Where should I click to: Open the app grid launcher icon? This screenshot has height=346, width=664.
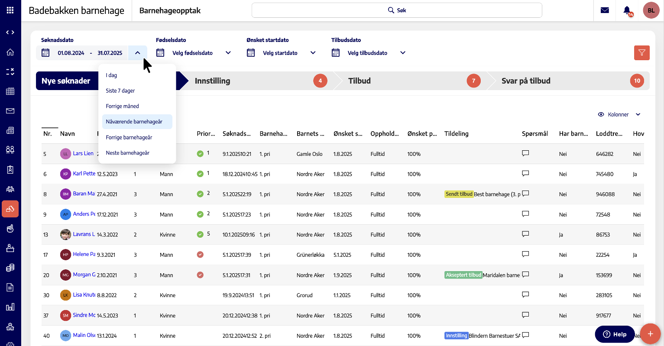10,10
